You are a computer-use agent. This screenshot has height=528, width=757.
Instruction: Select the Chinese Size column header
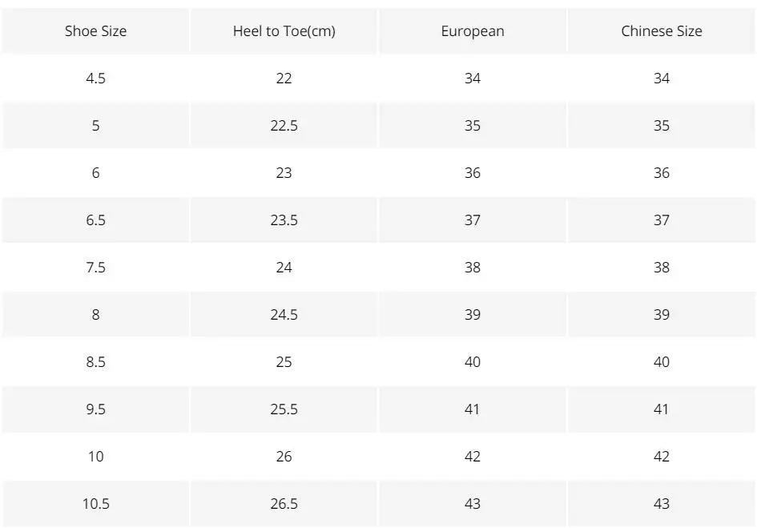coord(661,31)
